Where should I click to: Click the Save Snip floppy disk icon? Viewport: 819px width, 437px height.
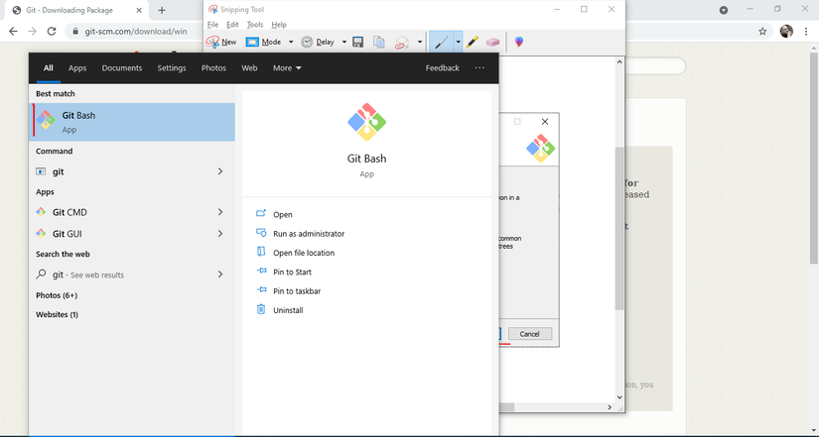[x=357, y=43]
